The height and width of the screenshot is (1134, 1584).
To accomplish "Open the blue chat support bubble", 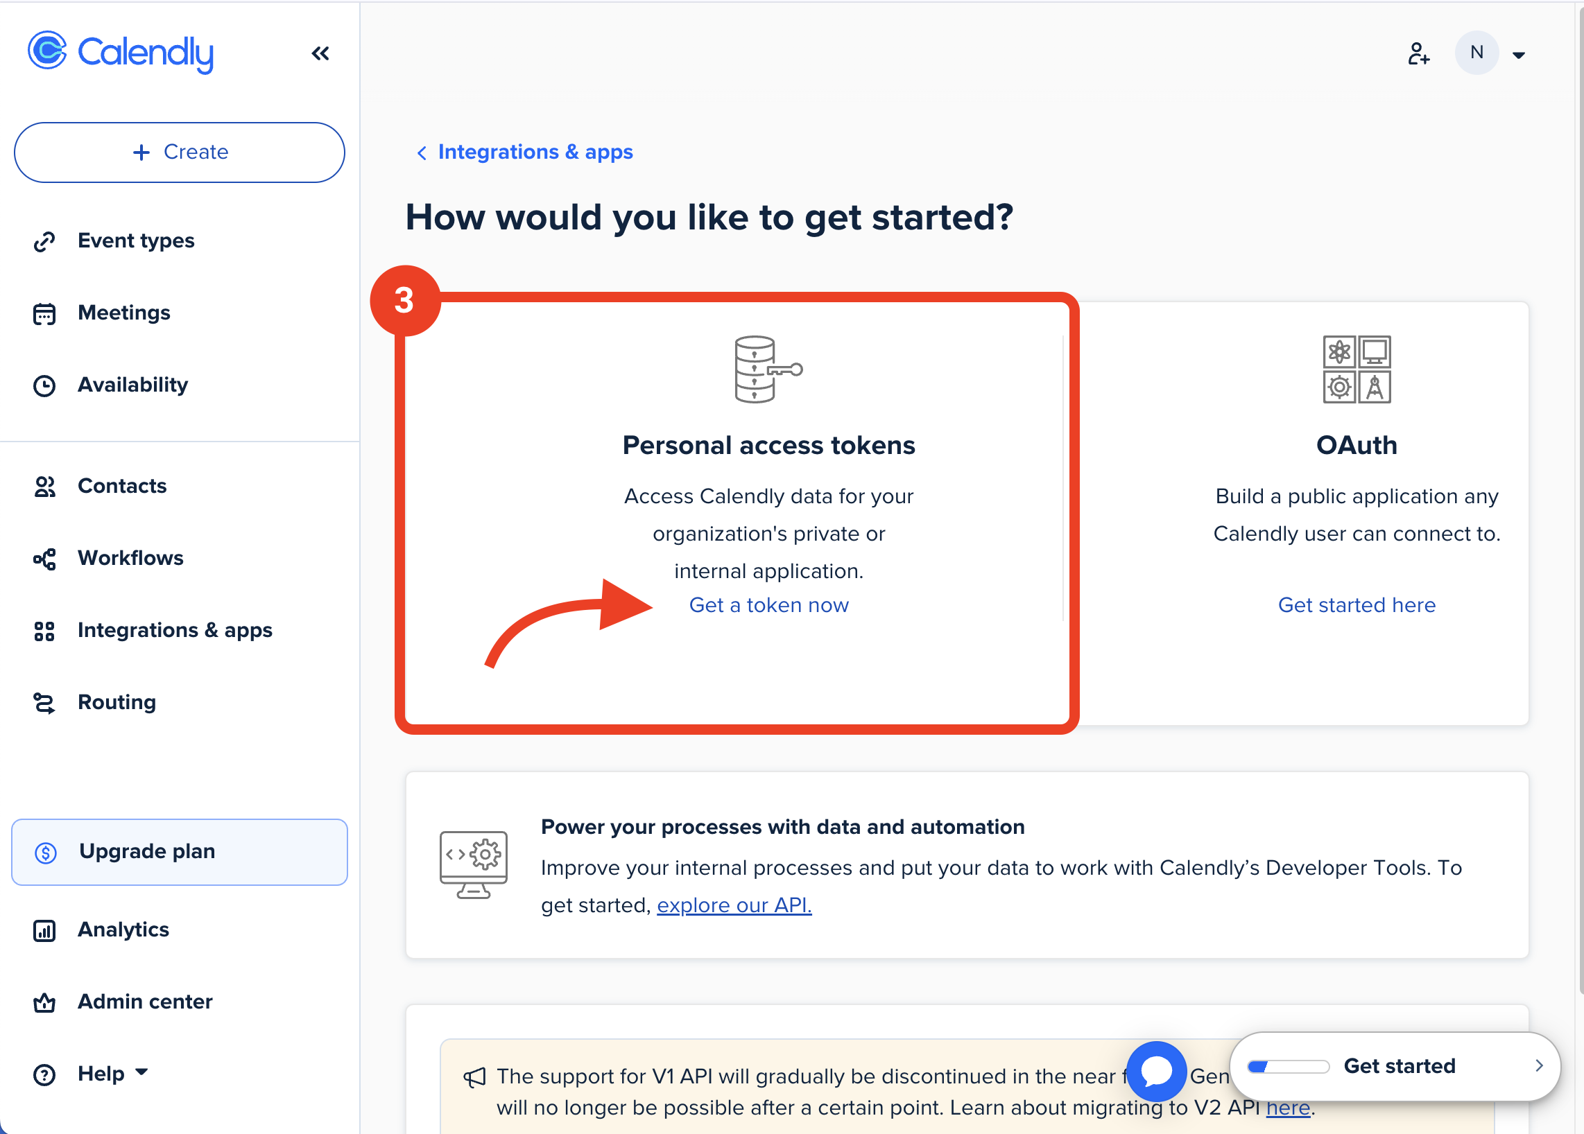I will pos(1157,1070).
